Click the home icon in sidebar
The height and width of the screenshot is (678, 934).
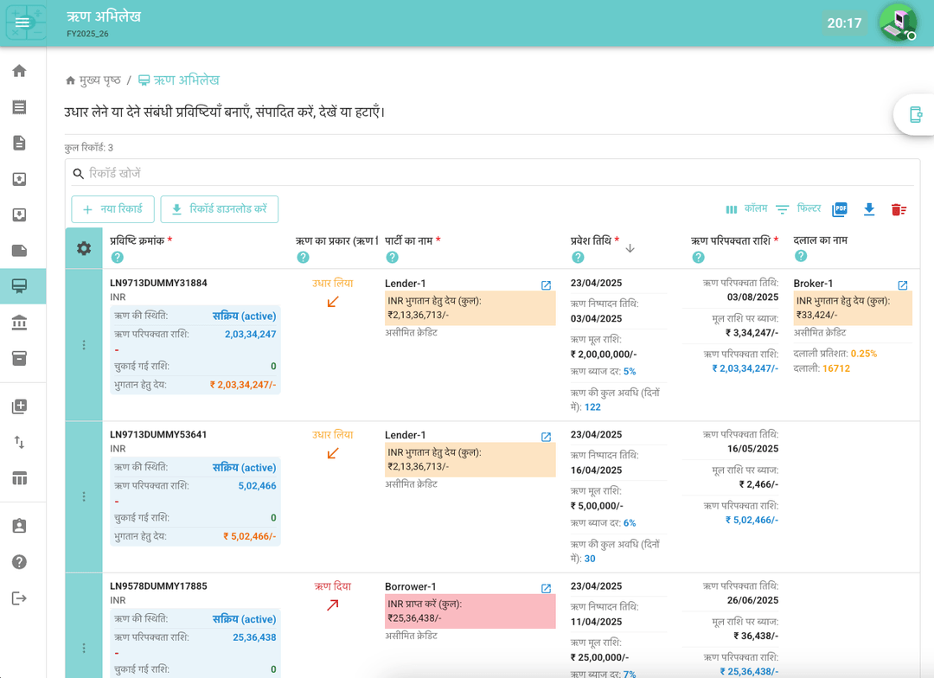[19, 71]
